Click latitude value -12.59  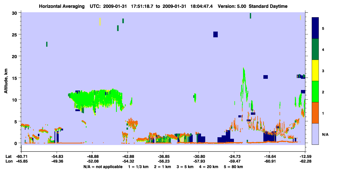305,156
